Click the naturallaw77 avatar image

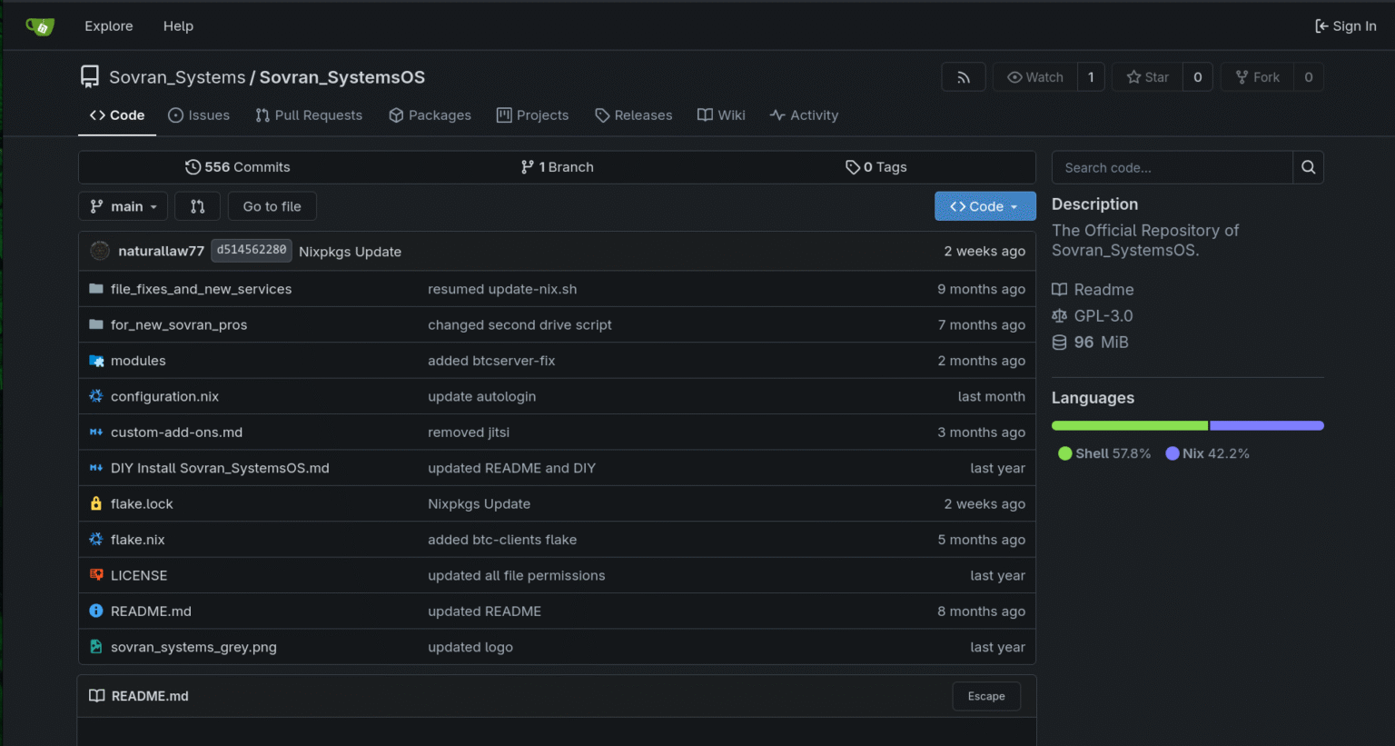(100, 251)
